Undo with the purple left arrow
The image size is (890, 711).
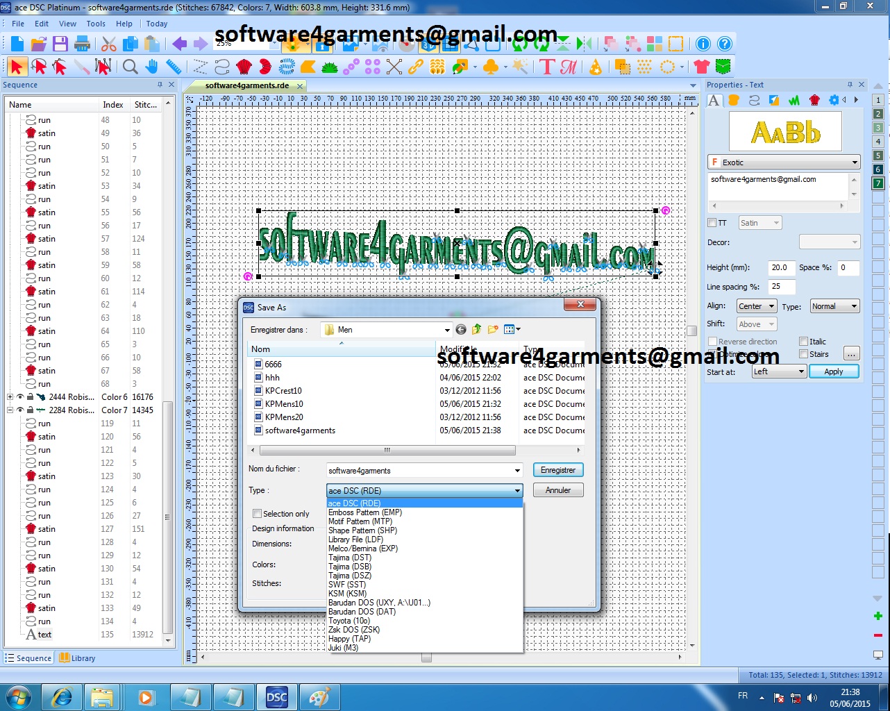pos(179,44)
